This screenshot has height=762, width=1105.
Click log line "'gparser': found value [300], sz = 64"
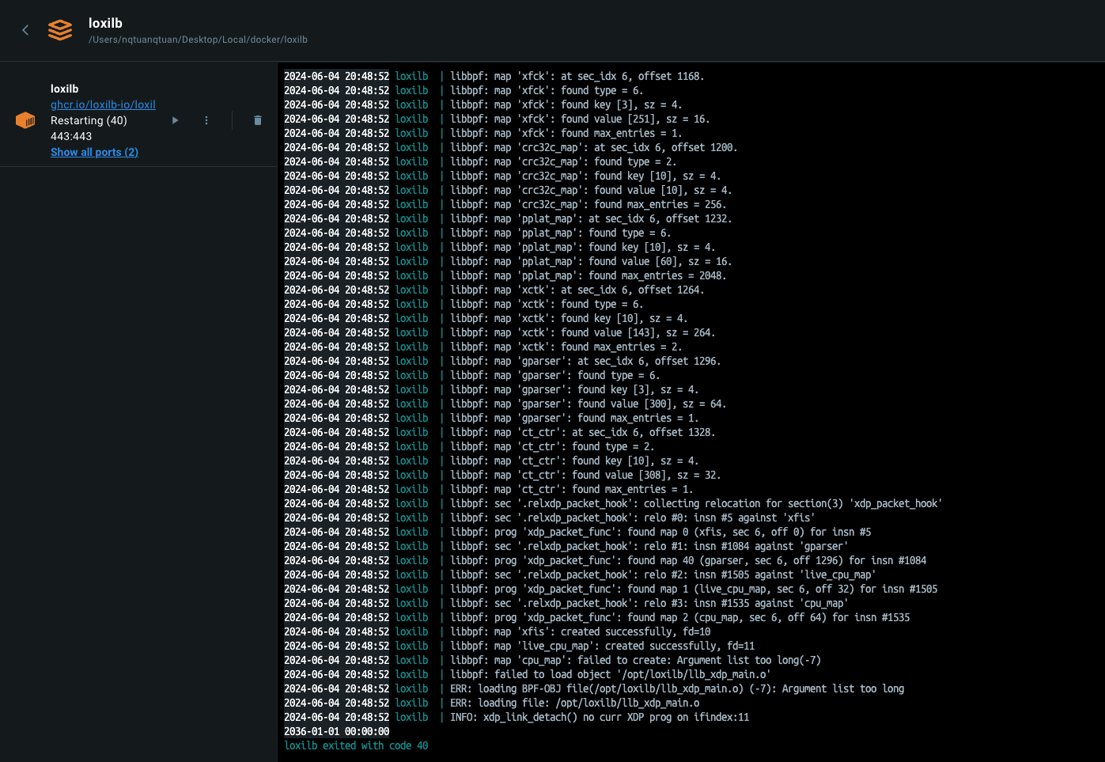[x=505, y=404]
